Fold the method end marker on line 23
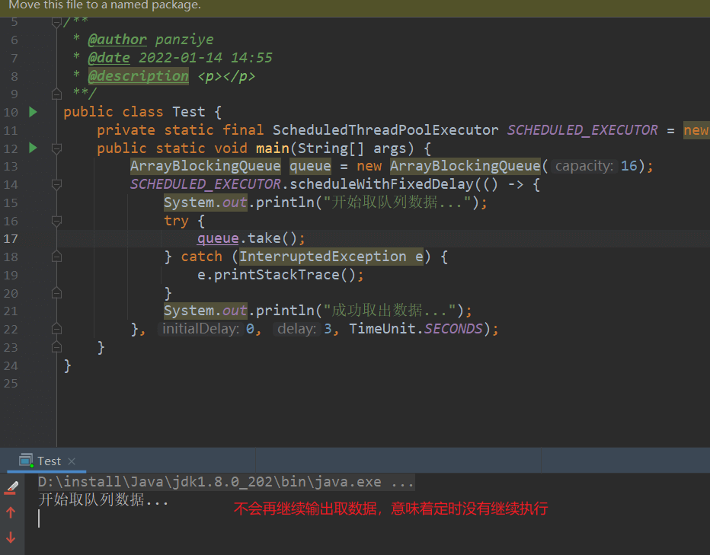This screenshot has height=555, width=710. coord(56,347)
